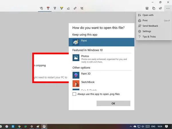The image size is (172, 129).
Task: Open the touch keyboard tray icon
Action: [x=148, y=126]
